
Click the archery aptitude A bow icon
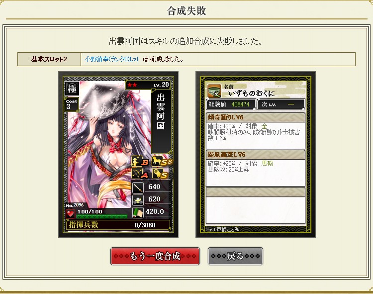[x=141, y=174]
